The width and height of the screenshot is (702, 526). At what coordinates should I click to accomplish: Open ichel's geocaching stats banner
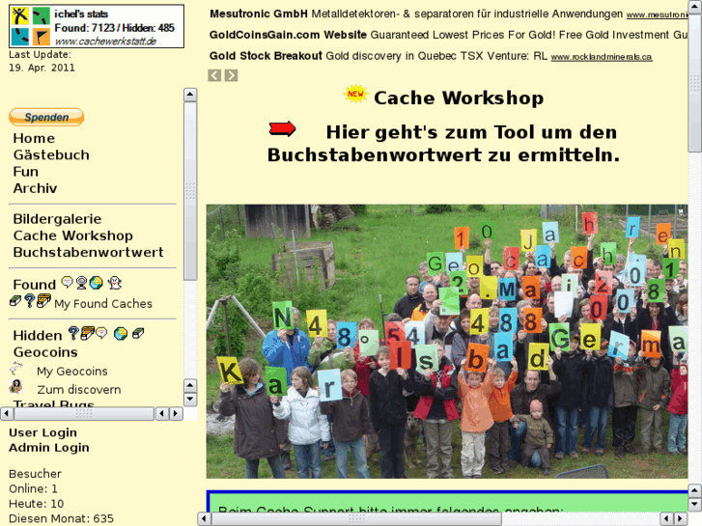(x=97, y=26)
